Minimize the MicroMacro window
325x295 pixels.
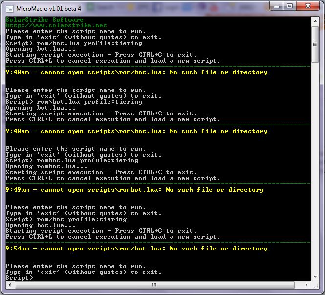click(277, 6)
